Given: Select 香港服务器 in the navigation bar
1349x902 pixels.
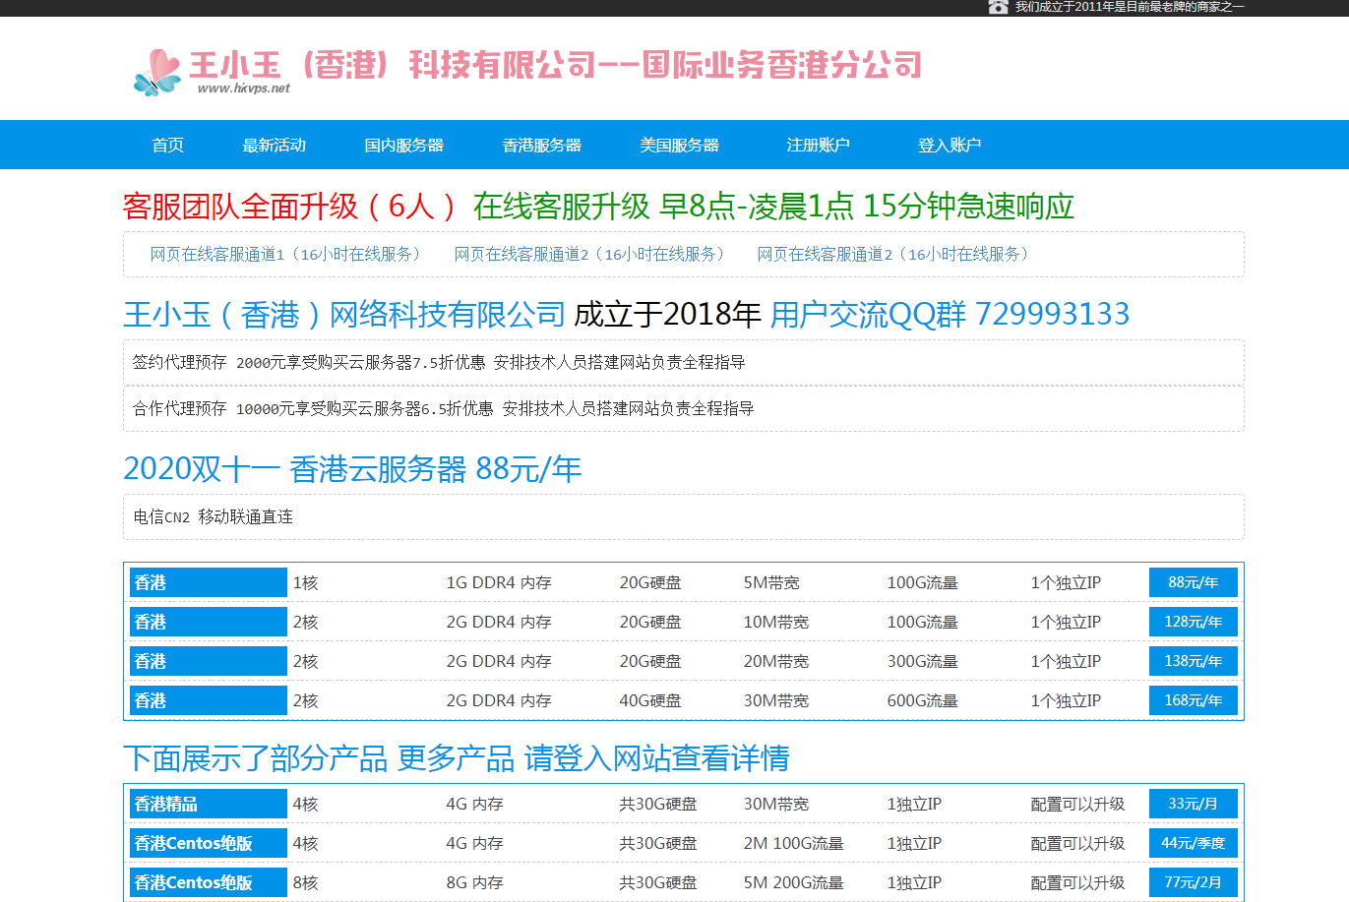Looking at the screenshot, I should pos(541,145).
